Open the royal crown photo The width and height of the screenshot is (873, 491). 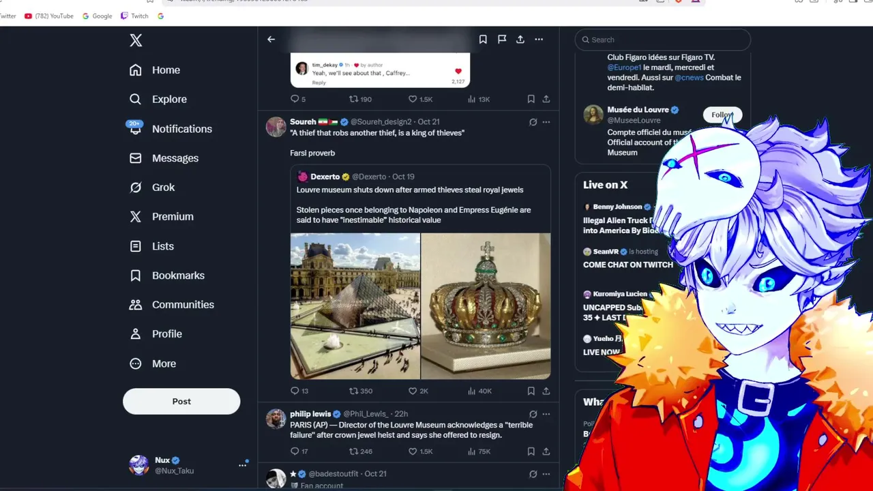coord(486,306)
